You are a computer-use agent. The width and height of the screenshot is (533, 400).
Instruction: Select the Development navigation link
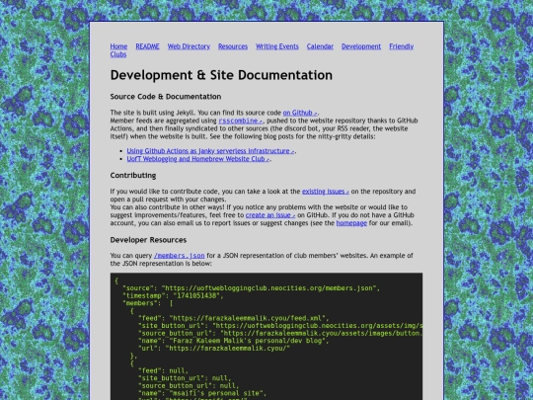click(361, 46)
